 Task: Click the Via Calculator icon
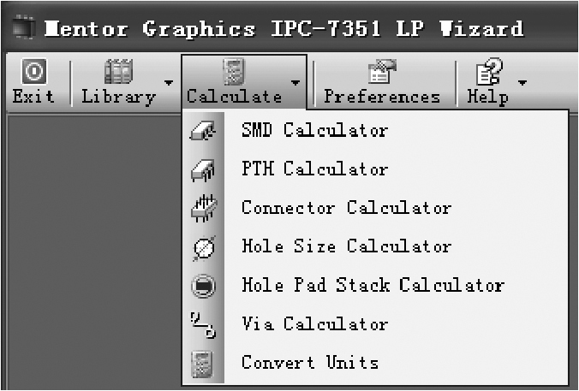[203, 323]
